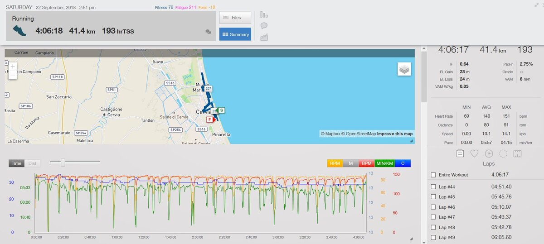The height and width of the screenshot is (244, 544).
Task: Switch chart axis to Time
Action: (x=17, y=163)
